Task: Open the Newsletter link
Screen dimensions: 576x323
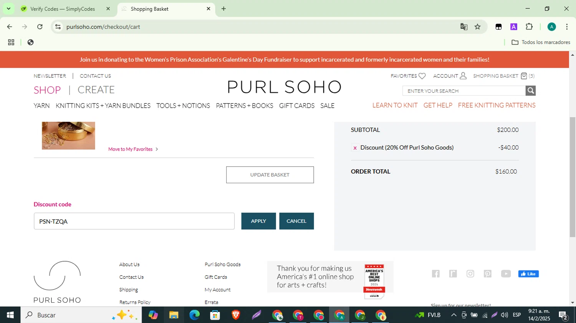Action: point(50,76)
